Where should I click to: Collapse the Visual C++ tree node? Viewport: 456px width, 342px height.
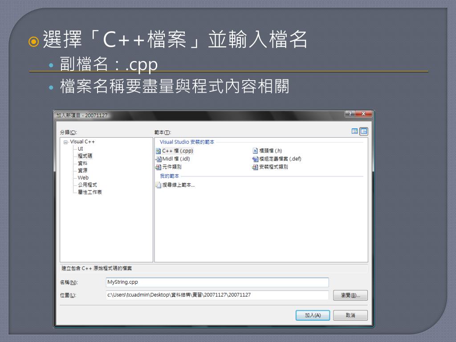coord(66,142)
